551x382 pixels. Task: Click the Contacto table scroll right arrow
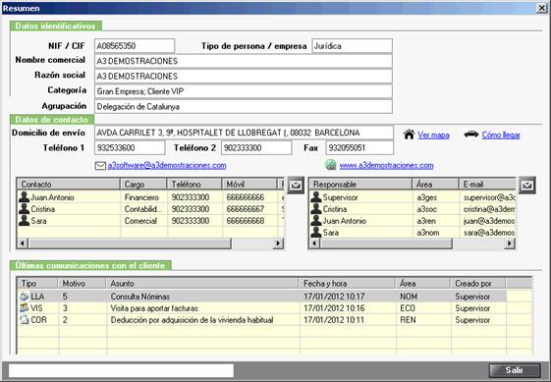278,244
